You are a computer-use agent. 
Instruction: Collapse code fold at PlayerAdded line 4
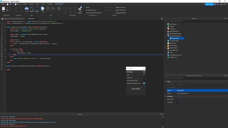coord(5,27)
